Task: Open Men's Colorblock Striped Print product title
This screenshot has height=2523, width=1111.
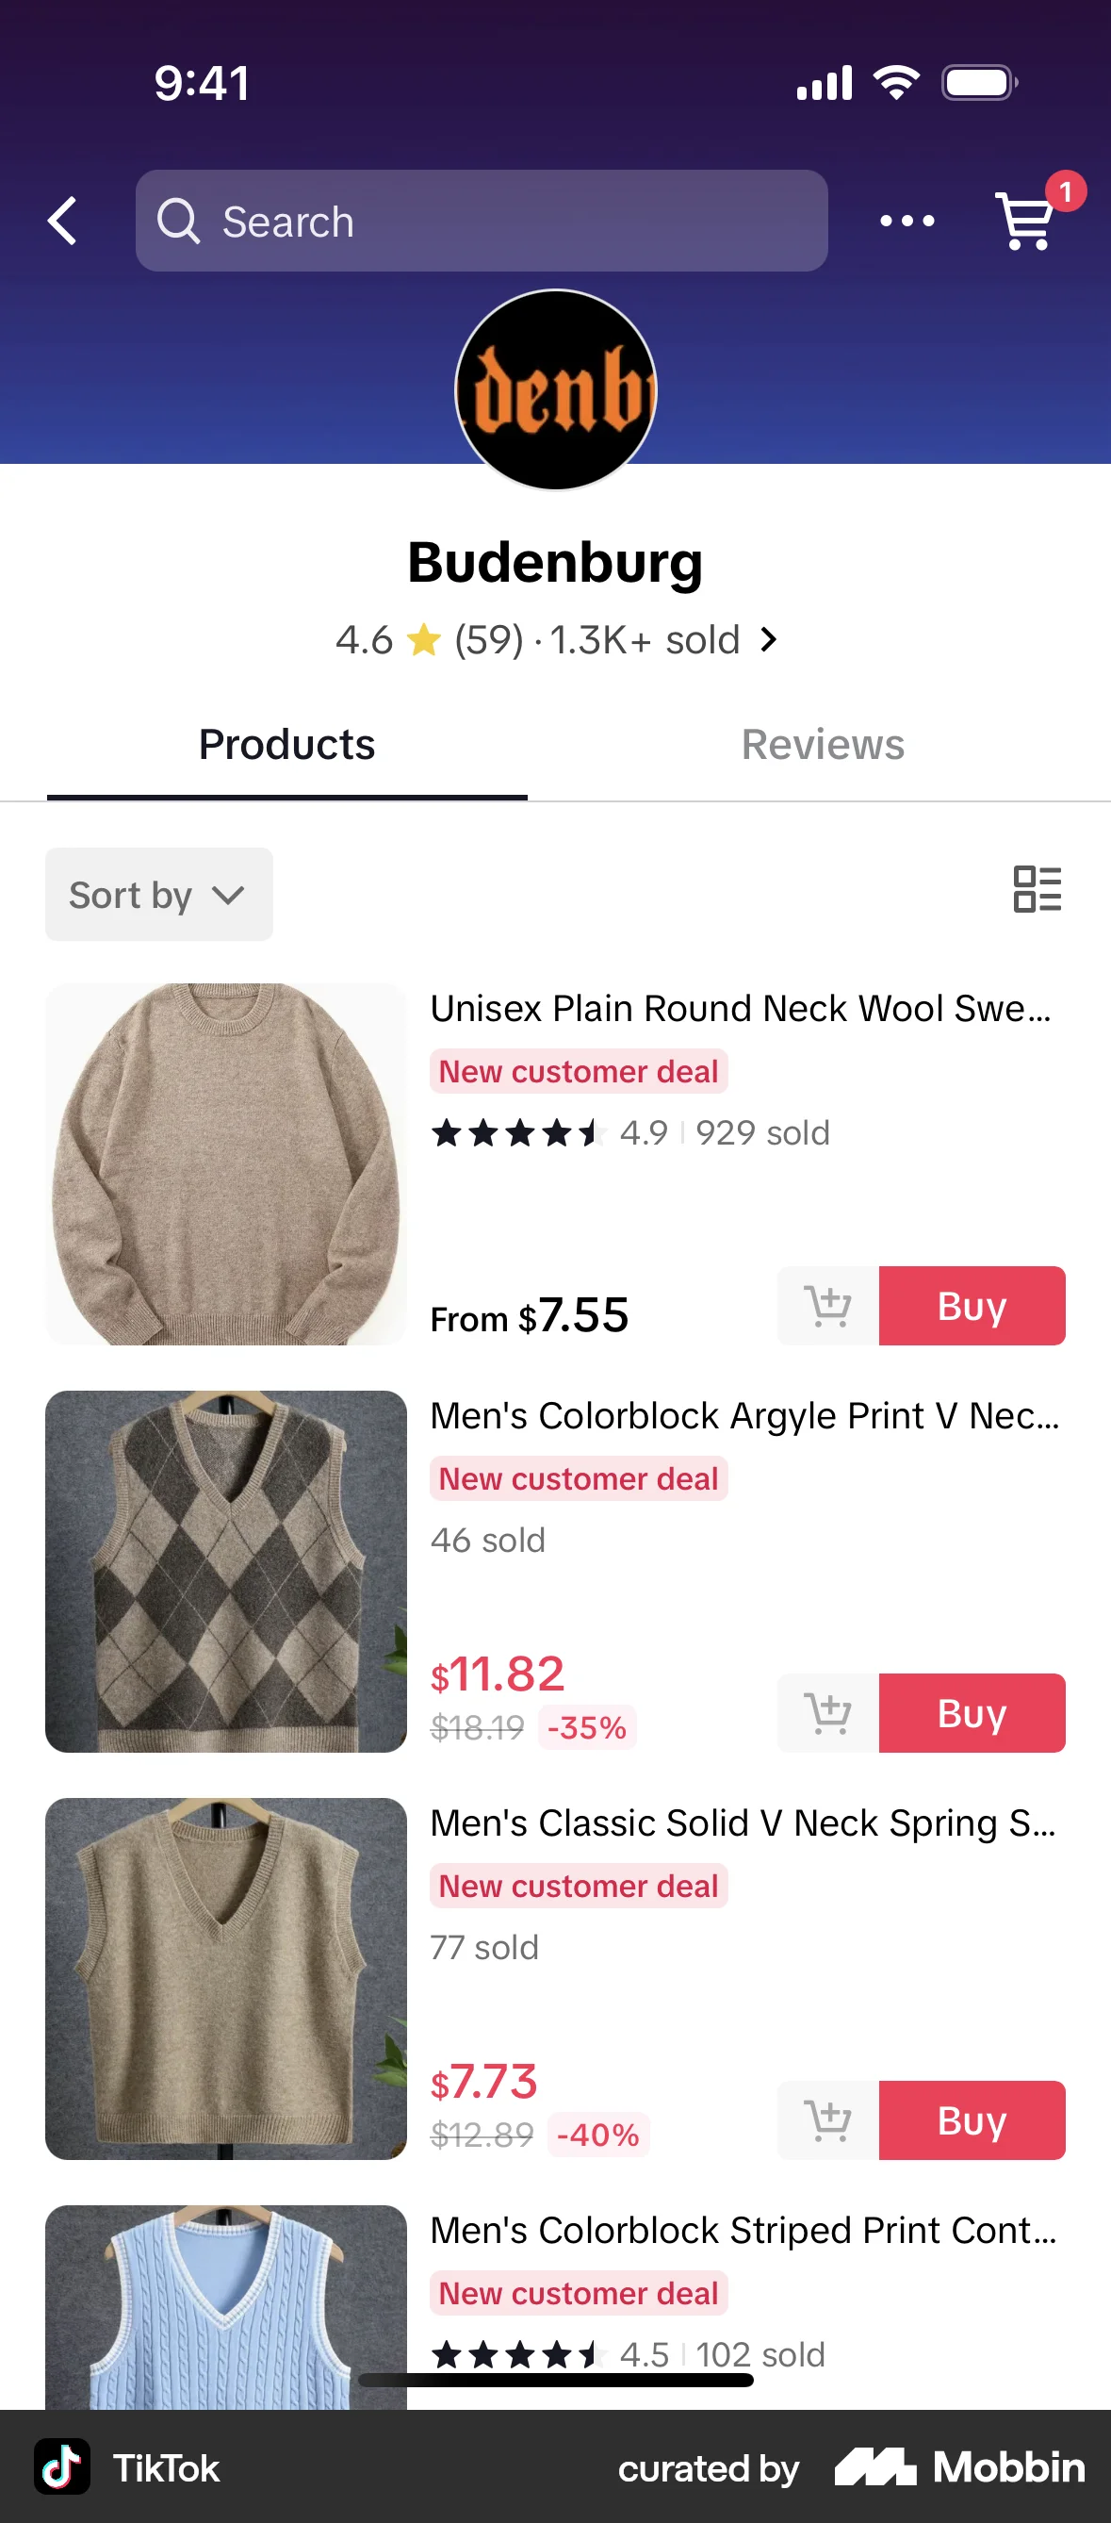Action: [x=743, y=2230]
